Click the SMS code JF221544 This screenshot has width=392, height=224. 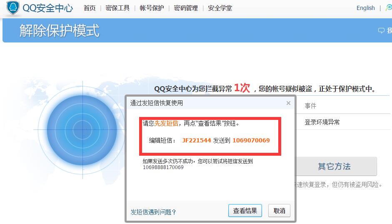(x=197, y=140)
